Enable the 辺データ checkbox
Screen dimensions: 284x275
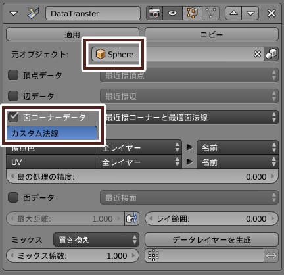[x=13, y=96]
